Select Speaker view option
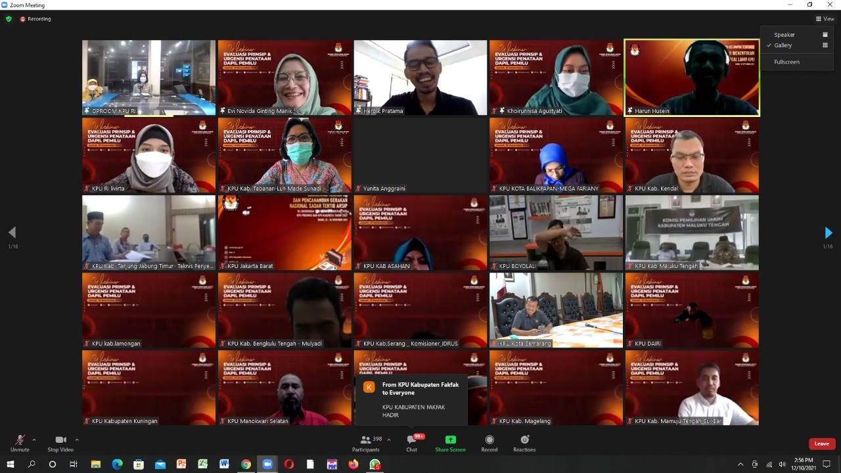This screenshot has height=473, width=841. tap(784, 35)
